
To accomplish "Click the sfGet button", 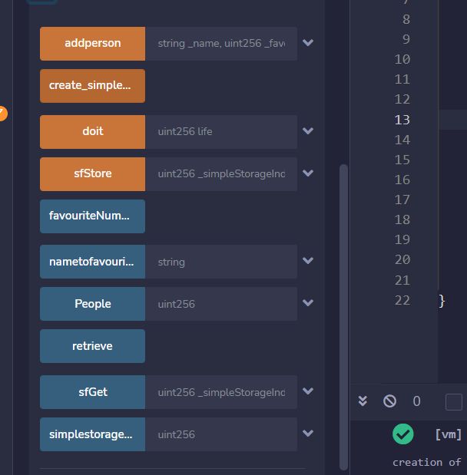I will (x=92, y=392).
